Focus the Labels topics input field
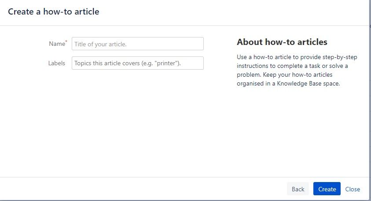371x201 pixels. (137, 63)
